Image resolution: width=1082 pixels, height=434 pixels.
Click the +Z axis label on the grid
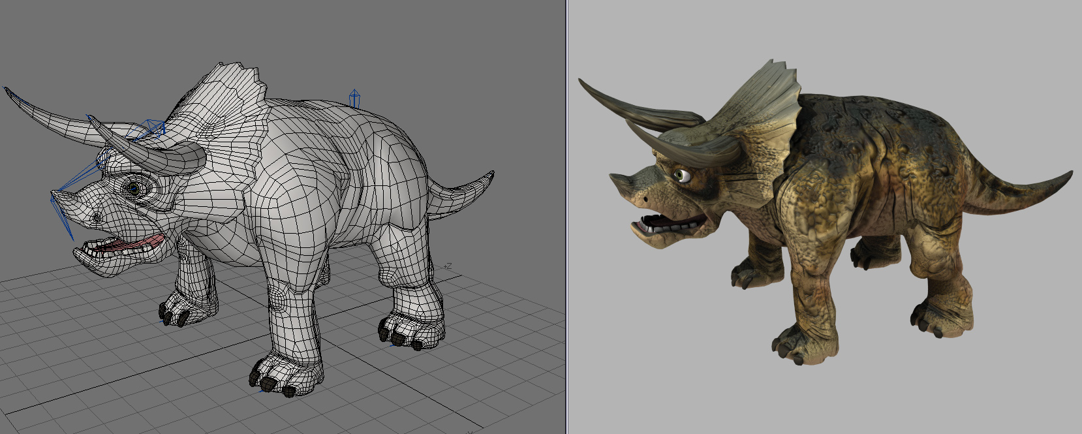tap(448, 266)
